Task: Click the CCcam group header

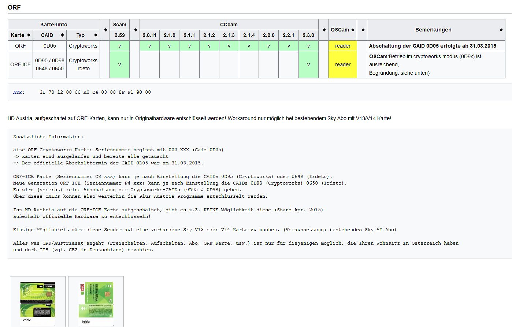Action: tap(229, 25)
